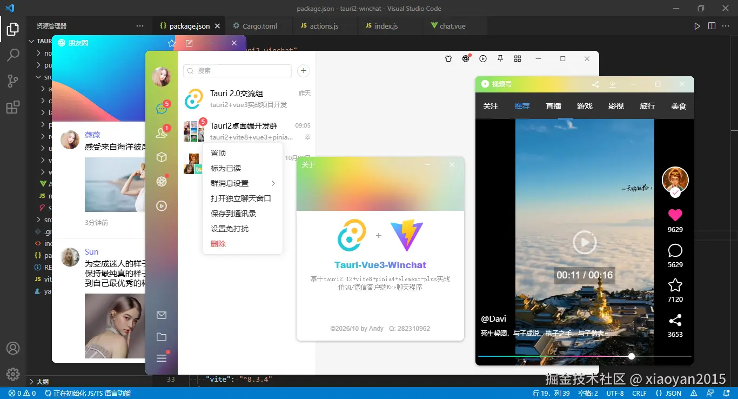Favorite the video with star icon 7120
Screen dimensions: 738x399
[675, 285]
